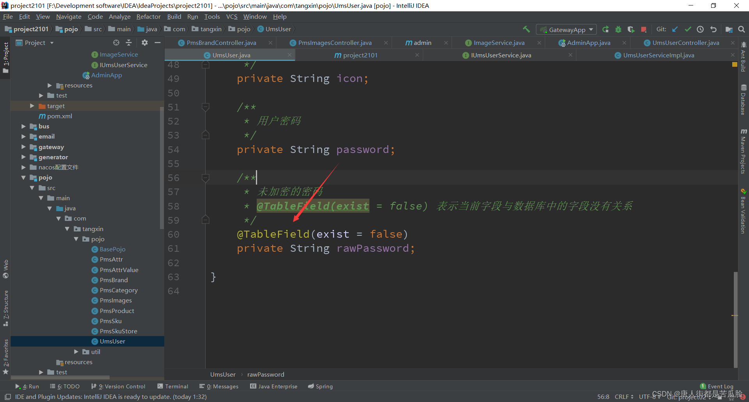Fold the comment starting at line 56
Viewport: 749px width, 402px height.
[206, 178]
